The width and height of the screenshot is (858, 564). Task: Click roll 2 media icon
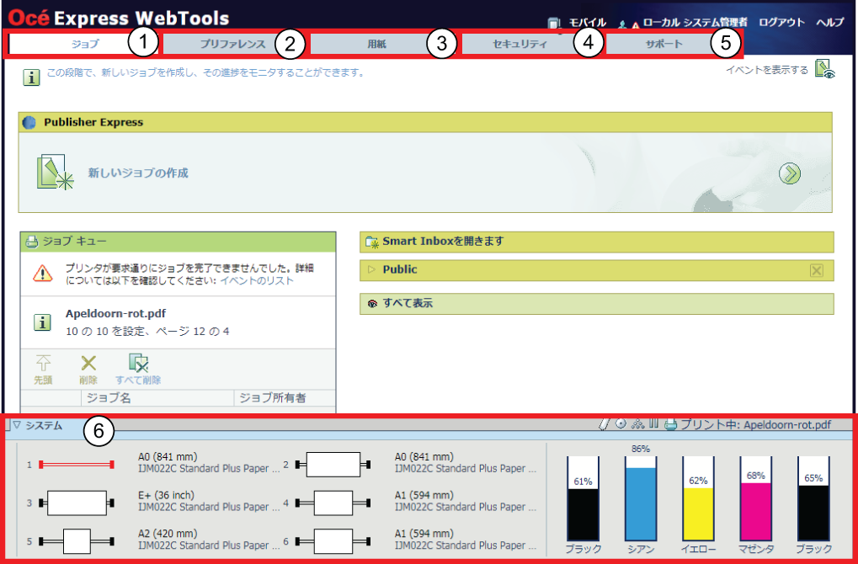(333, 465)
